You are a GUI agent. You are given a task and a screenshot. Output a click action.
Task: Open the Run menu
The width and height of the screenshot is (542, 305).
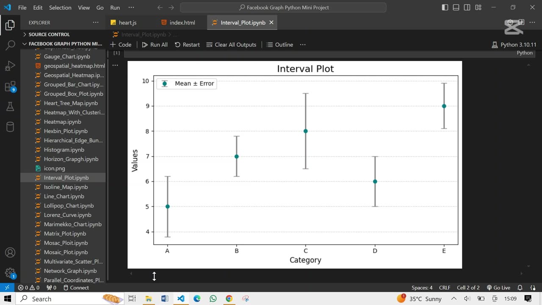(x=115, y=8)
